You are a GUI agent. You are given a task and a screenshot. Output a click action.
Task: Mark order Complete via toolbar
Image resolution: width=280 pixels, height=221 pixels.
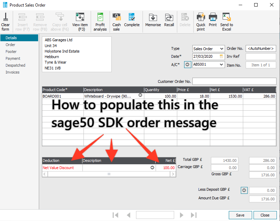pos(132,20)
